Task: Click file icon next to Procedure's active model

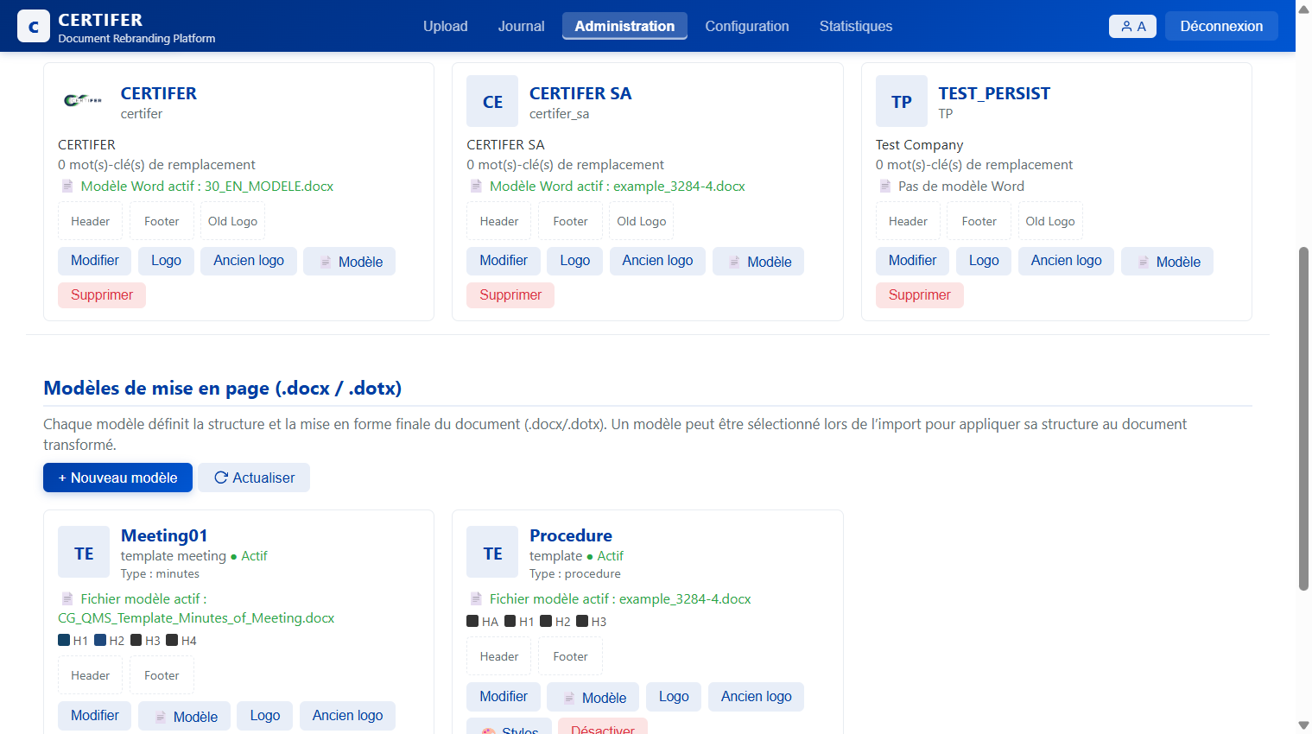Action: pyautogui.click(x=476, y=598)
